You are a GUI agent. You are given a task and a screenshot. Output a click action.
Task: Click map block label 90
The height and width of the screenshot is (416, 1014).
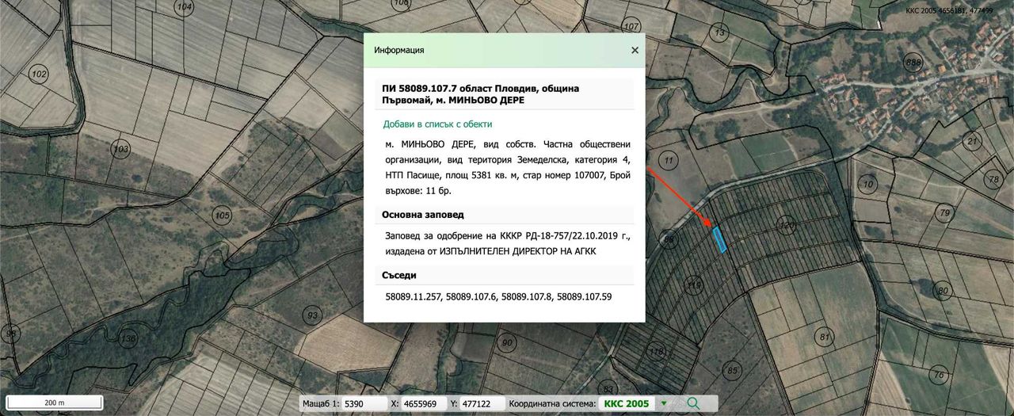(x=507, y=343)
